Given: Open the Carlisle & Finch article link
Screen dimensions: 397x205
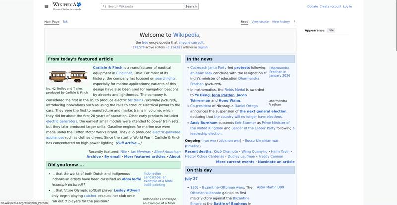Looking at the screenshot, I should (x=108, y=68).
